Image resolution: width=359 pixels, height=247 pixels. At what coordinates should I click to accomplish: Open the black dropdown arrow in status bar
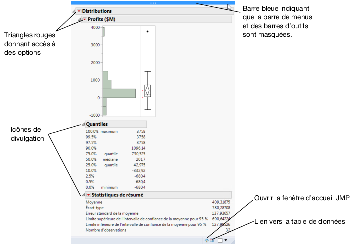point(226,240)
